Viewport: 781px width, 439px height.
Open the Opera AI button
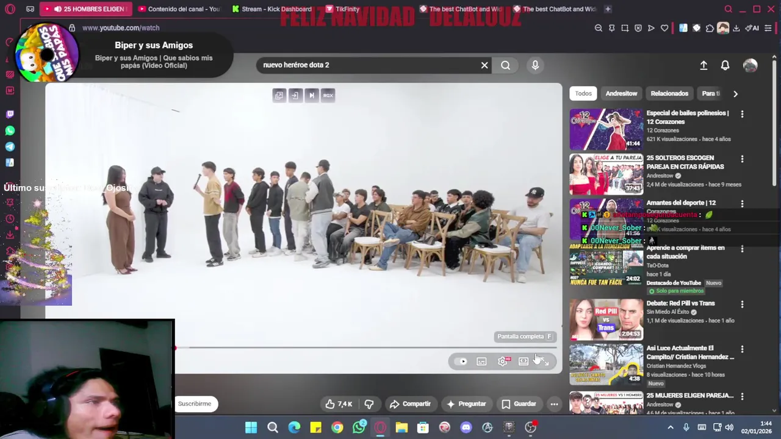pos(752,28)
